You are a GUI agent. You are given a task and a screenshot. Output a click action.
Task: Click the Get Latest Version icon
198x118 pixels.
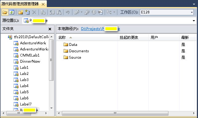(43, 12)
